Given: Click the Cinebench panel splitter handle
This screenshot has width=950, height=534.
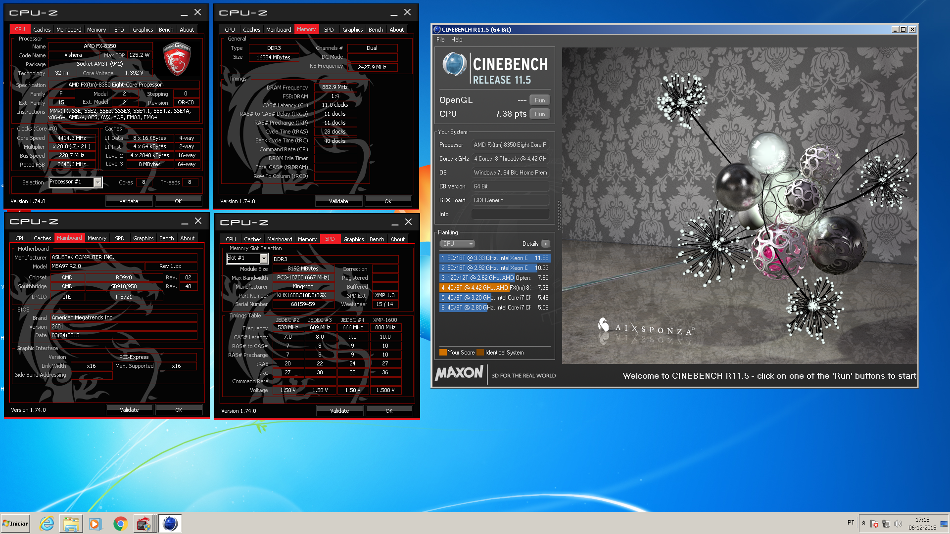Looking at the screenshot, I should [559, 216].
